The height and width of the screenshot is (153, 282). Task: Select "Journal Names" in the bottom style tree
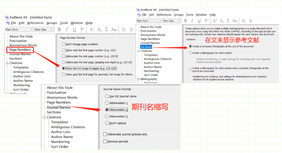[59, 107]
